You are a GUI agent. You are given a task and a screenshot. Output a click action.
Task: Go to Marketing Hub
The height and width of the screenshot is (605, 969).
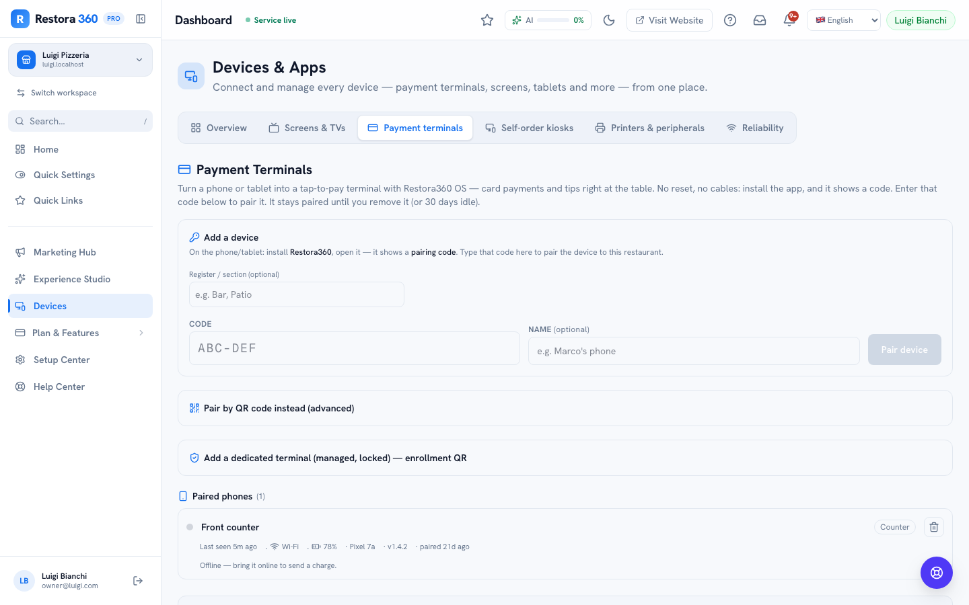coord(80,252)
